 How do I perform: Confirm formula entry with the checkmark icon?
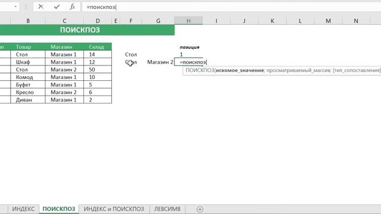pos(57,7)
